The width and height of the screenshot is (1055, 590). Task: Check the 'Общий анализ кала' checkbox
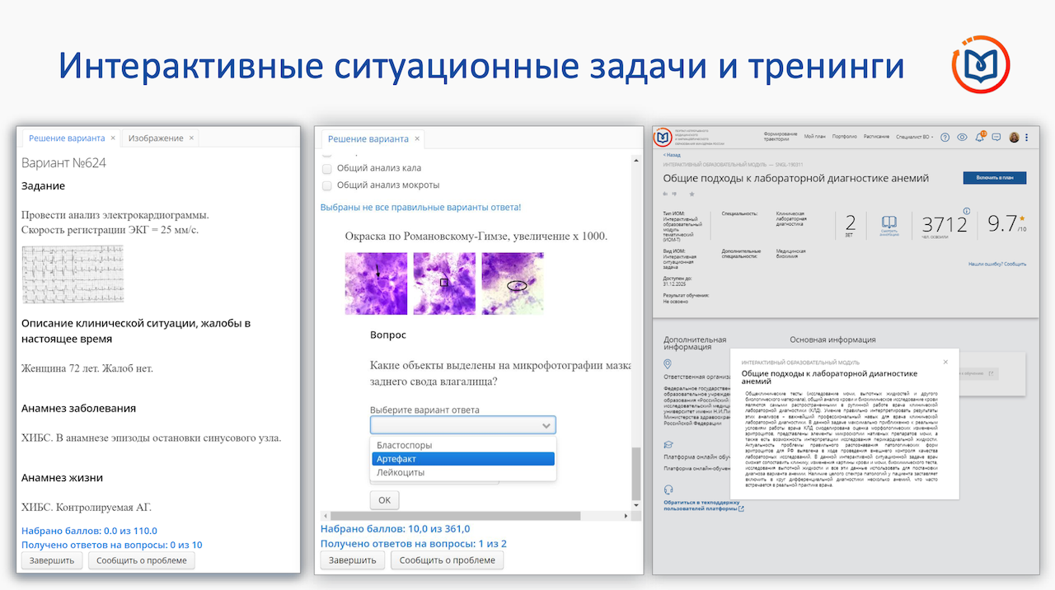(x=327, y=168)
